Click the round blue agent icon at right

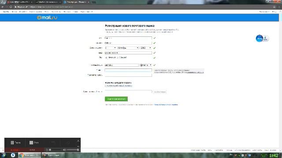point(260,39)
